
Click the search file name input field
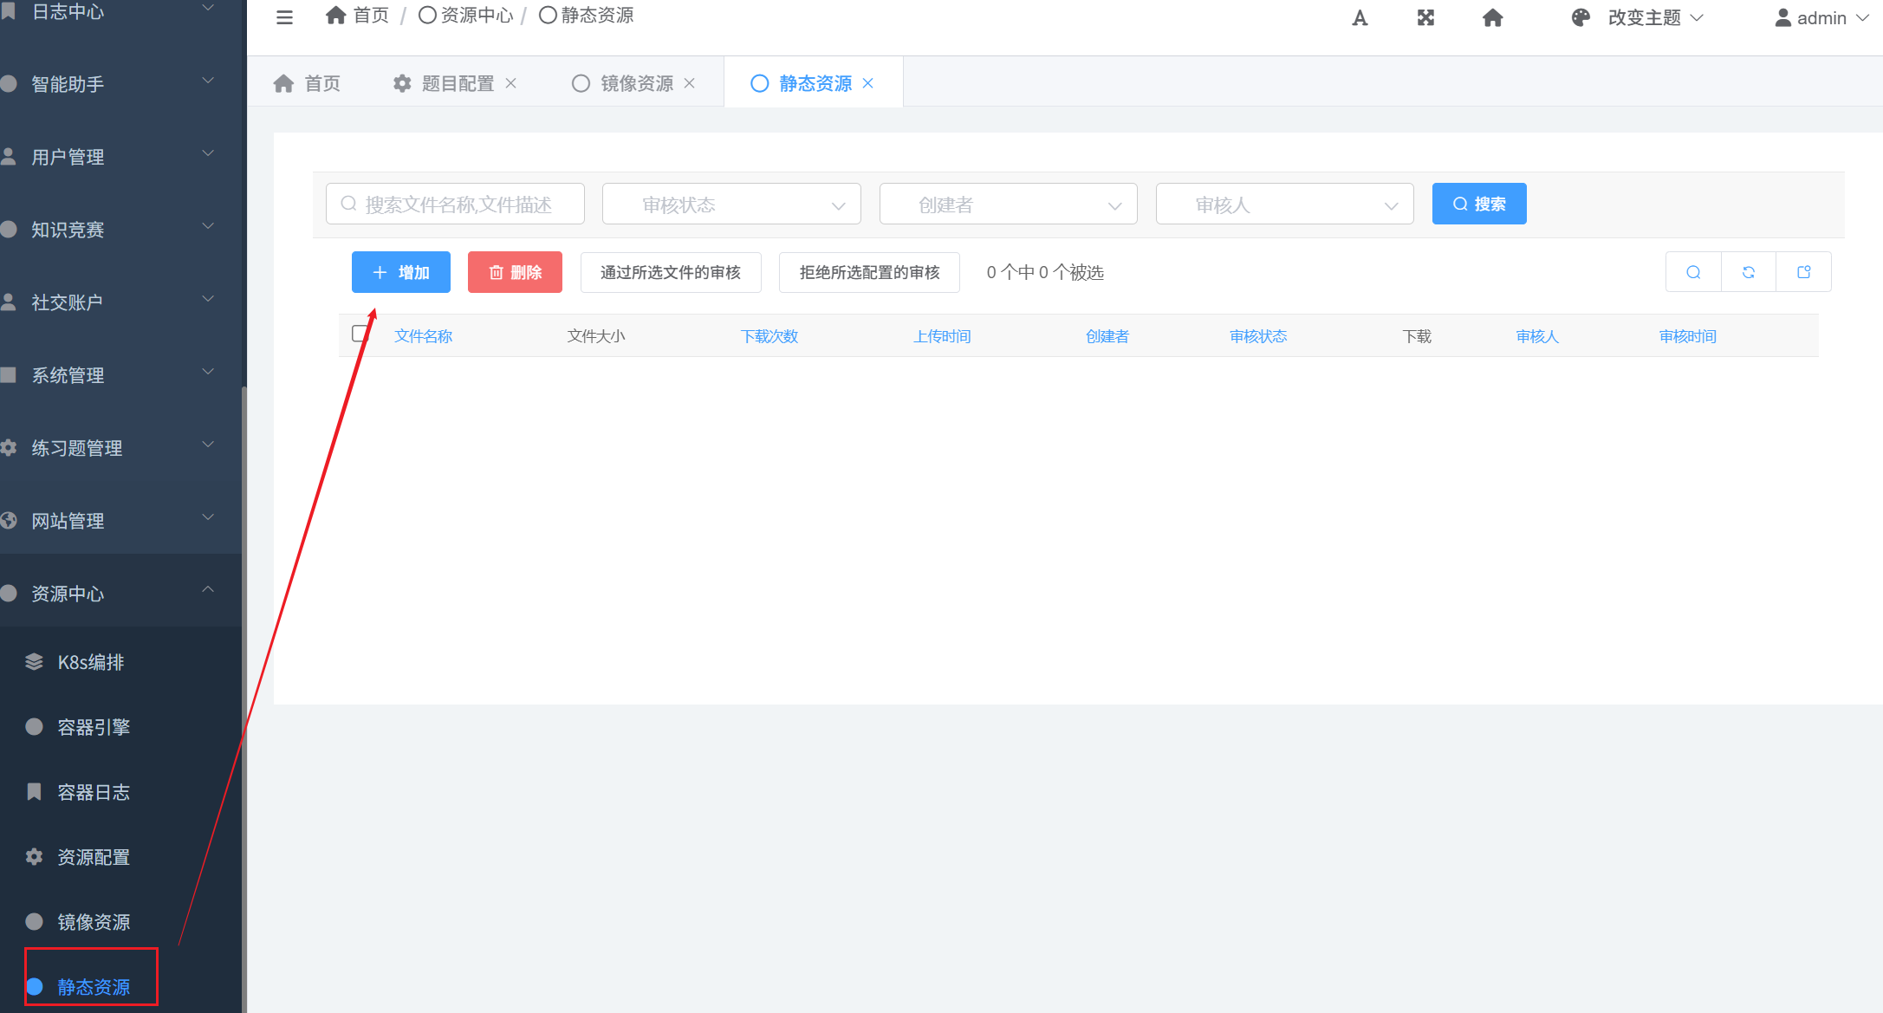pos(457,205)
